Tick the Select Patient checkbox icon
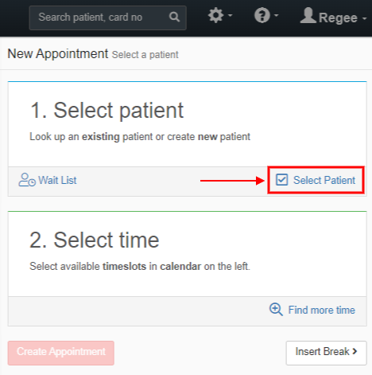This screenshot has height=375, width=372. [x=281, y=180]
